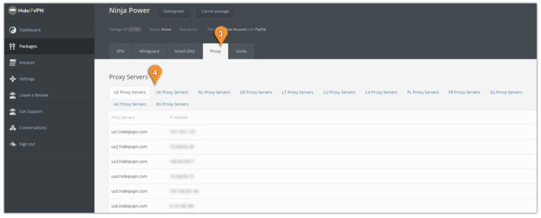Screen dimensions: 541x218
Task: Click the Settings sidebar icon
Action: tap(13, 79)
